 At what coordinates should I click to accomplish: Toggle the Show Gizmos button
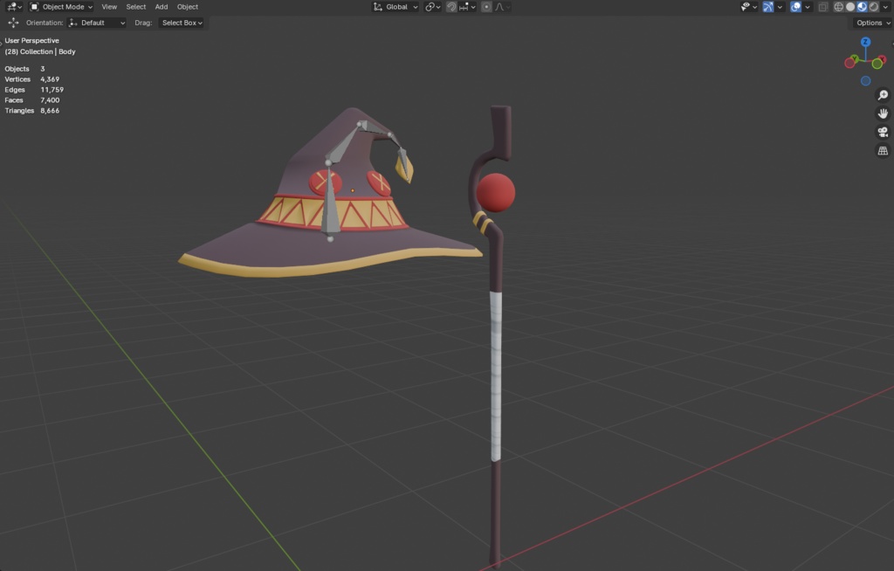(767, 6)
